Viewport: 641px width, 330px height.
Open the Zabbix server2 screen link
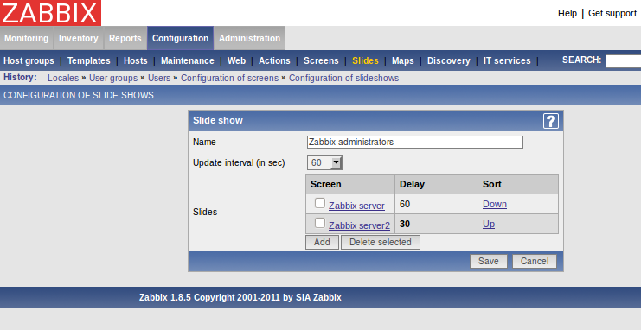click(359, 225)
